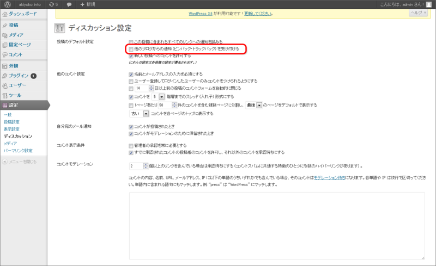Click the moderation words text area
The height and width of the screenshot is (266, 436).
[x=277, y=226]
